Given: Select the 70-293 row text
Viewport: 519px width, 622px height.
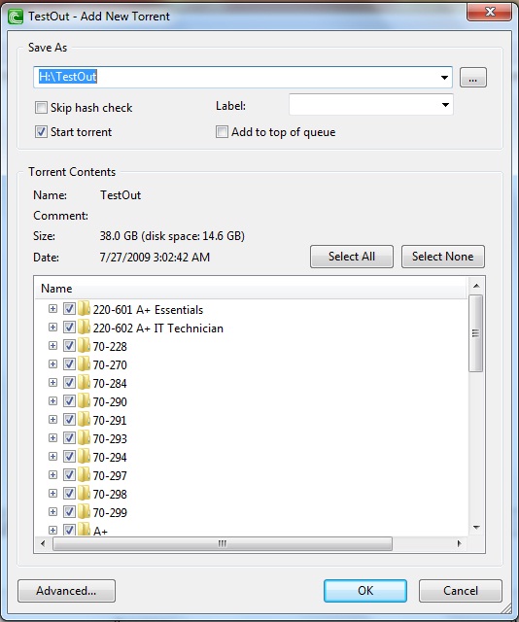Looking at the screenshot, I should (110, 438).
